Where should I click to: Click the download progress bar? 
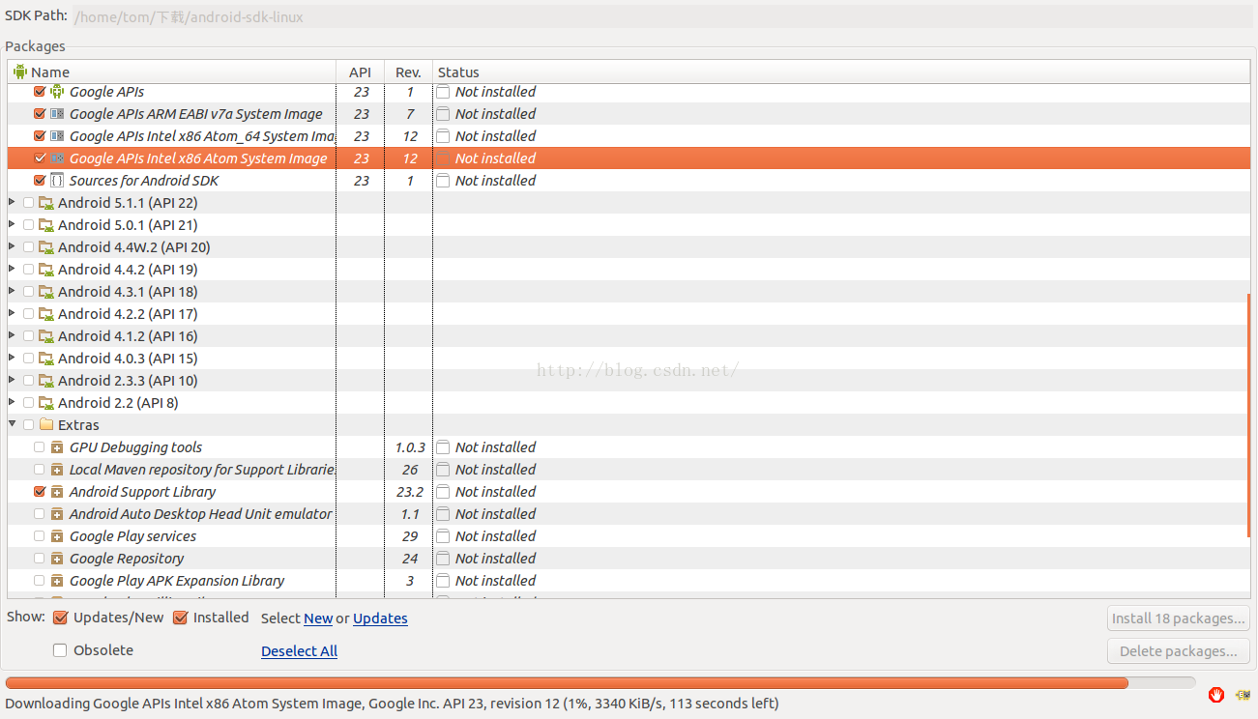[x=600, y=682]
